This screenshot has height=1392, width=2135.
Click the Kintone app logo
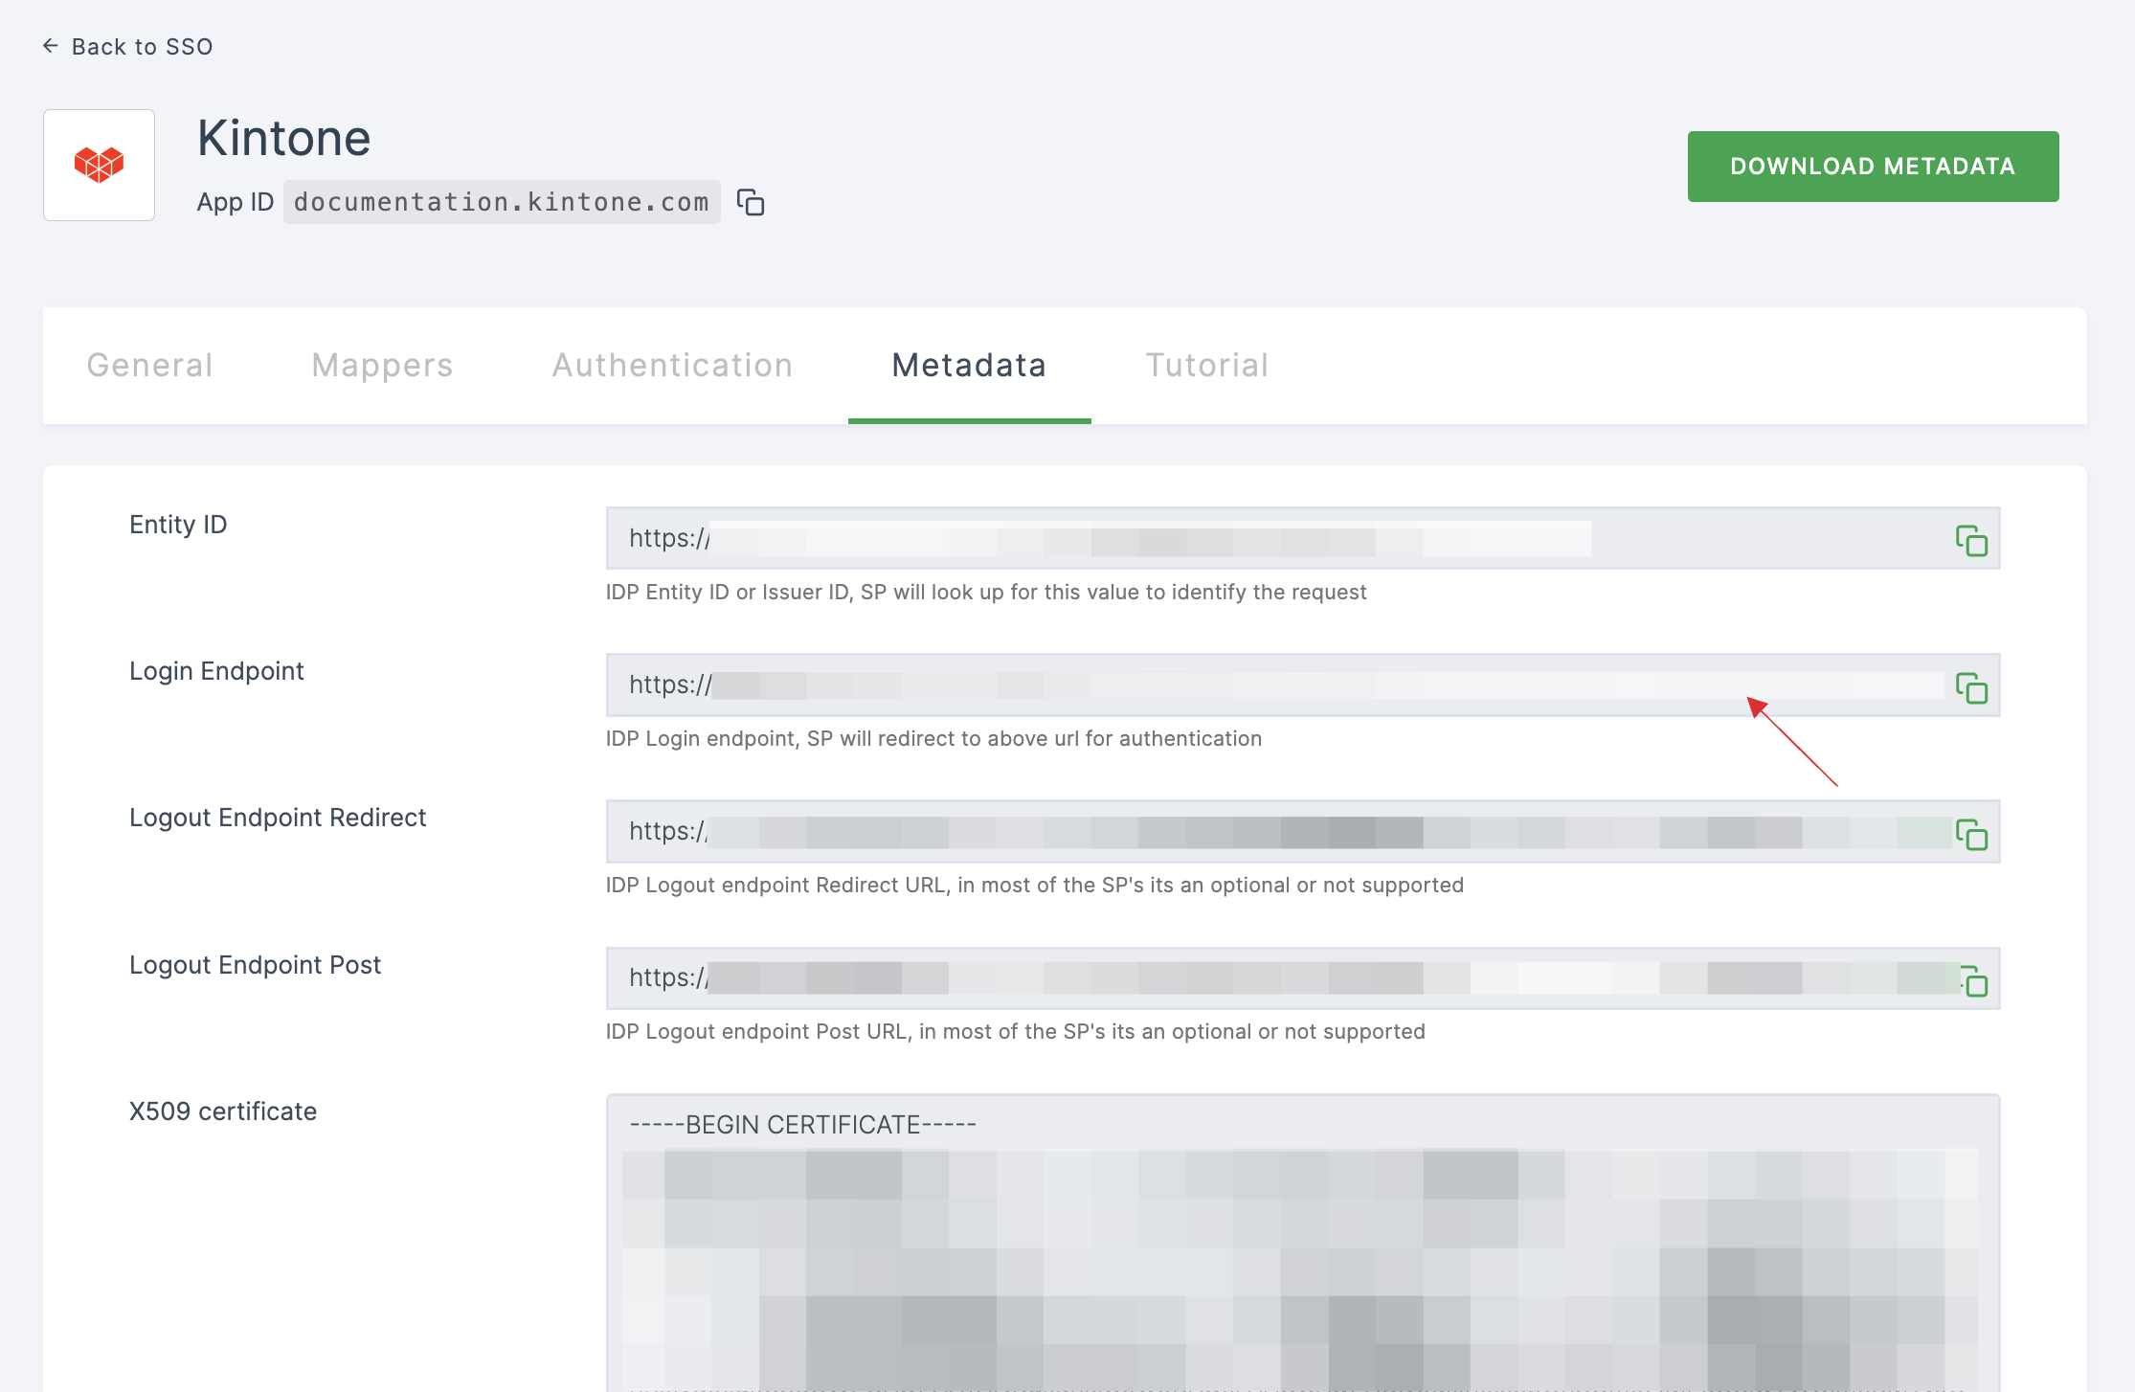pos(99,165)
